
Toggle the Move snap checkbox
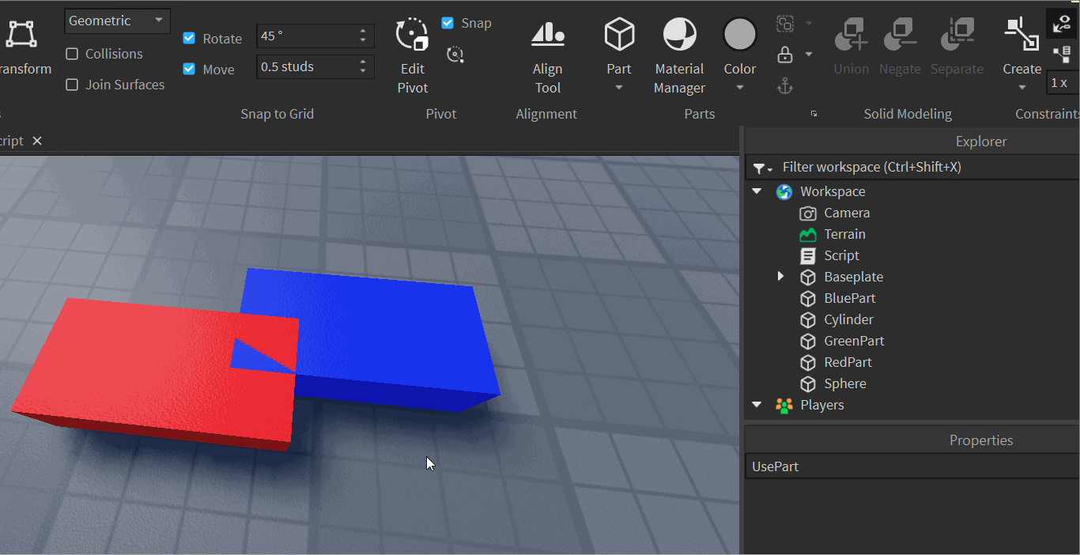(x=189, y=69)
